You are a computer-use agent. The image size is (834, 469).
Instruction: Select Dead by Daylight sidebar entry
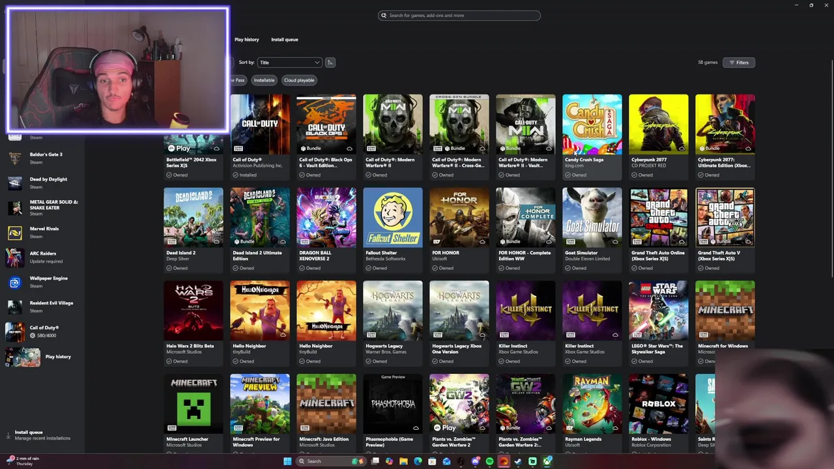pyautogui.click(x=43, y=182)
